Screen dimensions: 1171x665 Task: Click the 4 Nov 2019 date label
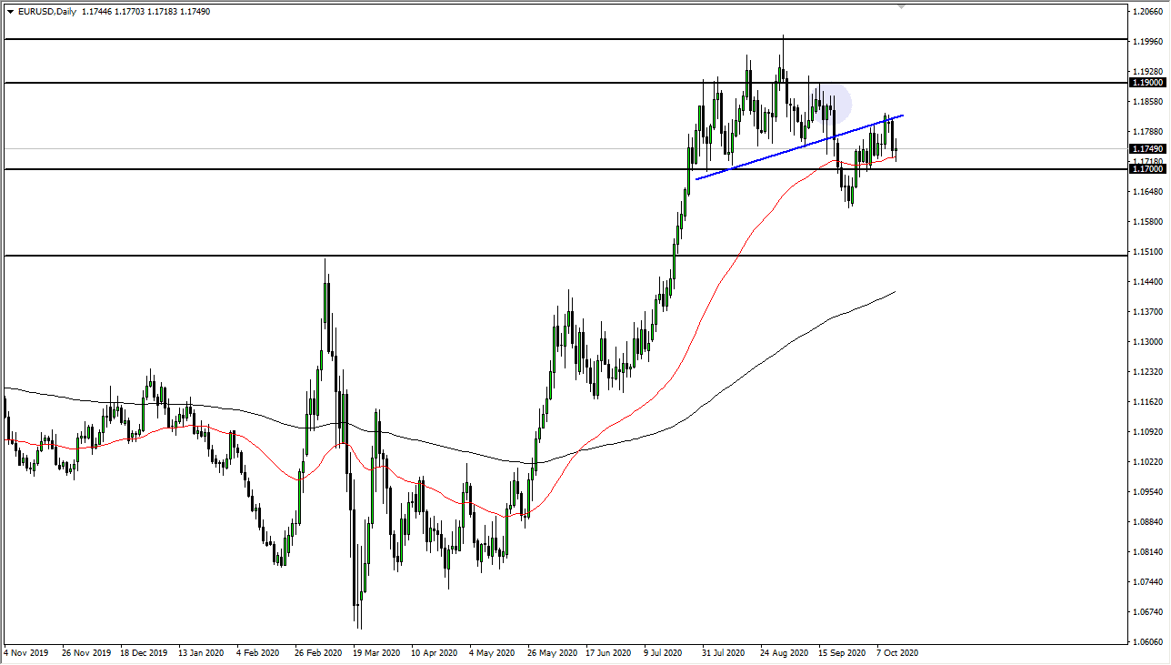pos(27,653)
